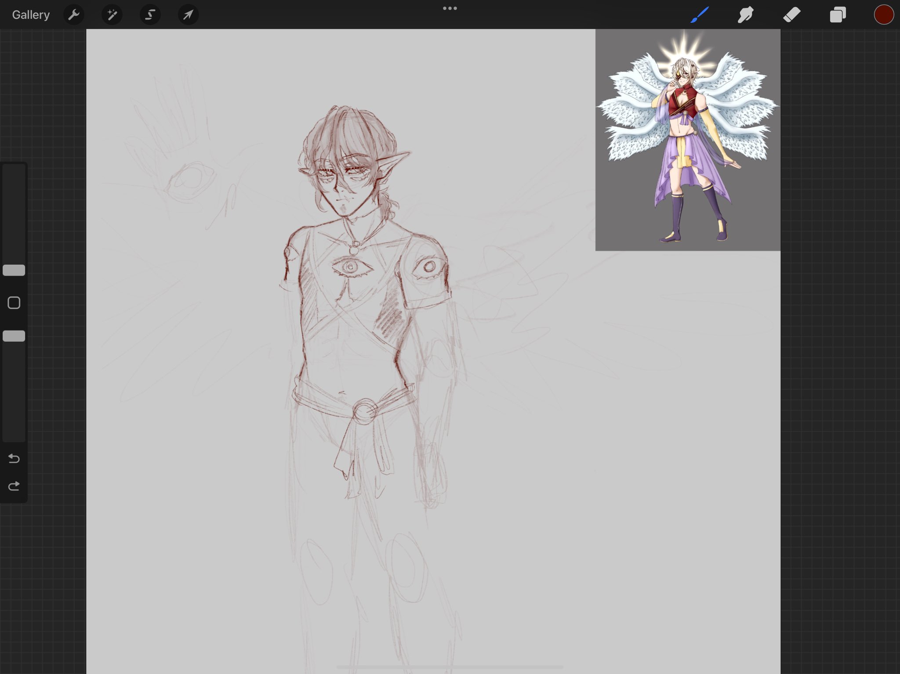The width and height of the screenshot is (900, 674).
Task: Open the active color picker
Action: pos(883,15)
